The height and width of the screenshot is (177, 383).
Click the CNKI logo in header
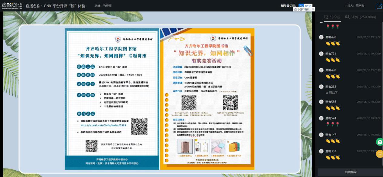pyautogui.click(x=12, y=6)
